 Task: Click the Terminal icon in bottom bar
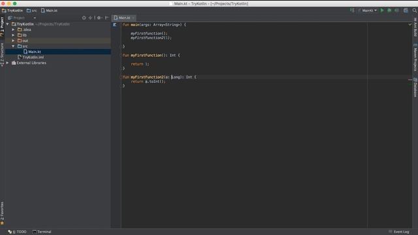(x=35, y=232)
